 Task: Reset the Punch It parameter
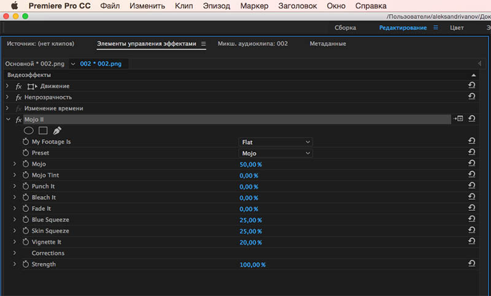(x=471, y=185)
